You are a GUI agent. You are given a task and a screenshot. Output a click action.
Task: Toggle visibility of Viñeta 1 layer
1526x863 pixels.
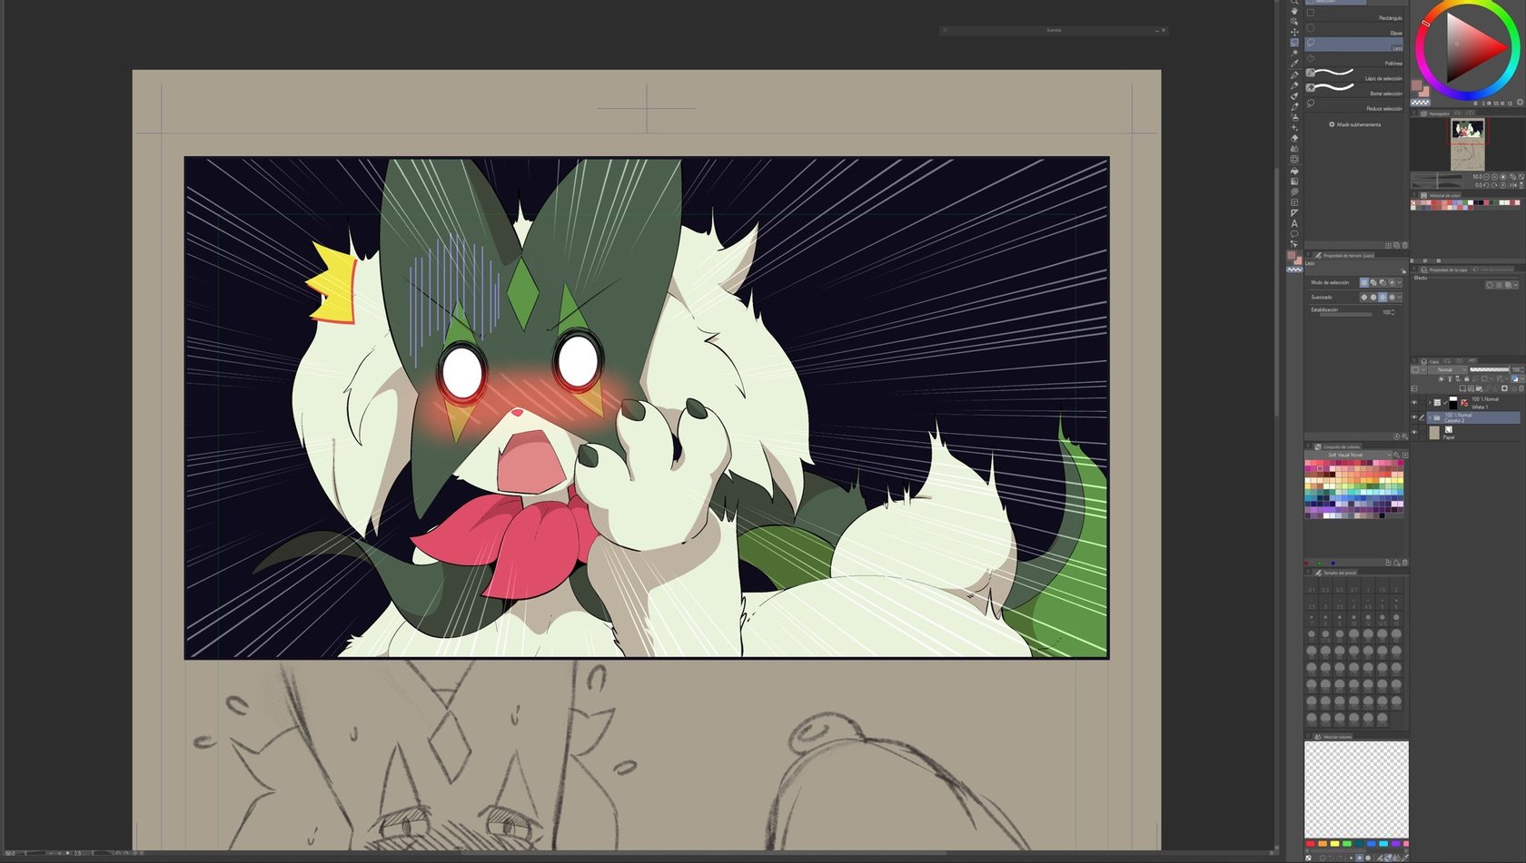(x=1414, y=402)
